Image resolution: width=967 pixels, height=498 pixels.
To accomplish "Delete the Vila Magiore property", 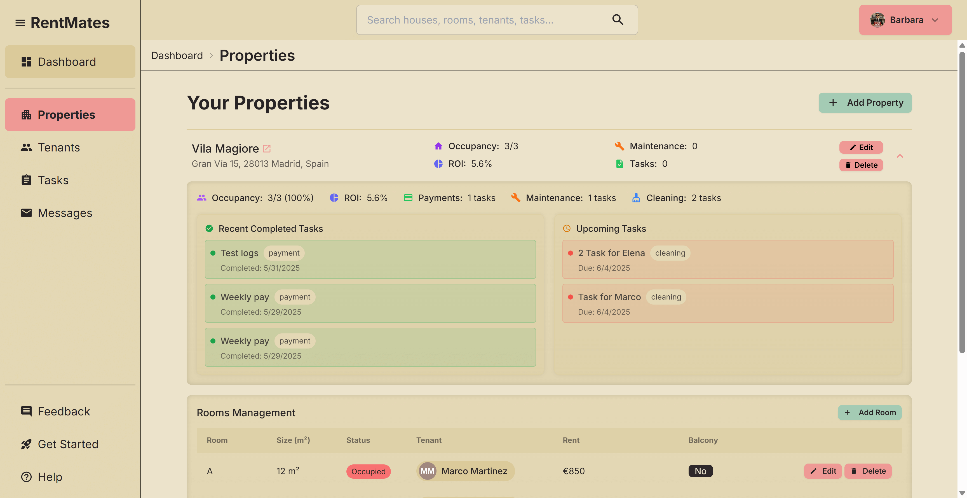I will tap(861, 165).
